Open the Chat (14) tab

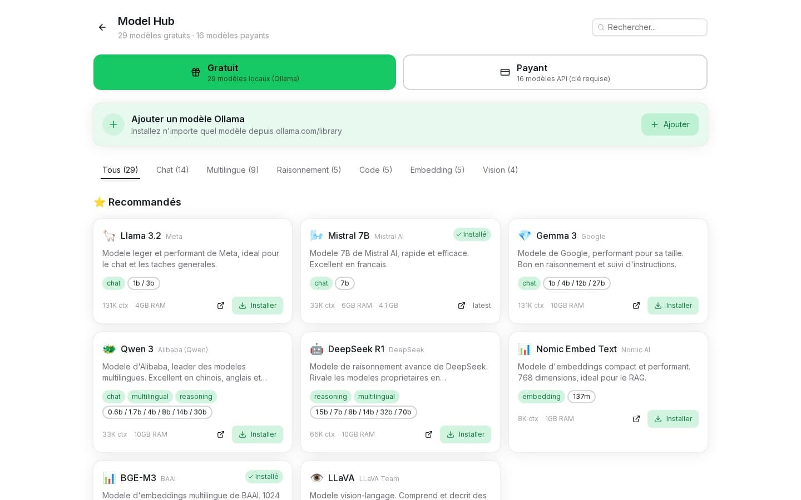point(172,170)
